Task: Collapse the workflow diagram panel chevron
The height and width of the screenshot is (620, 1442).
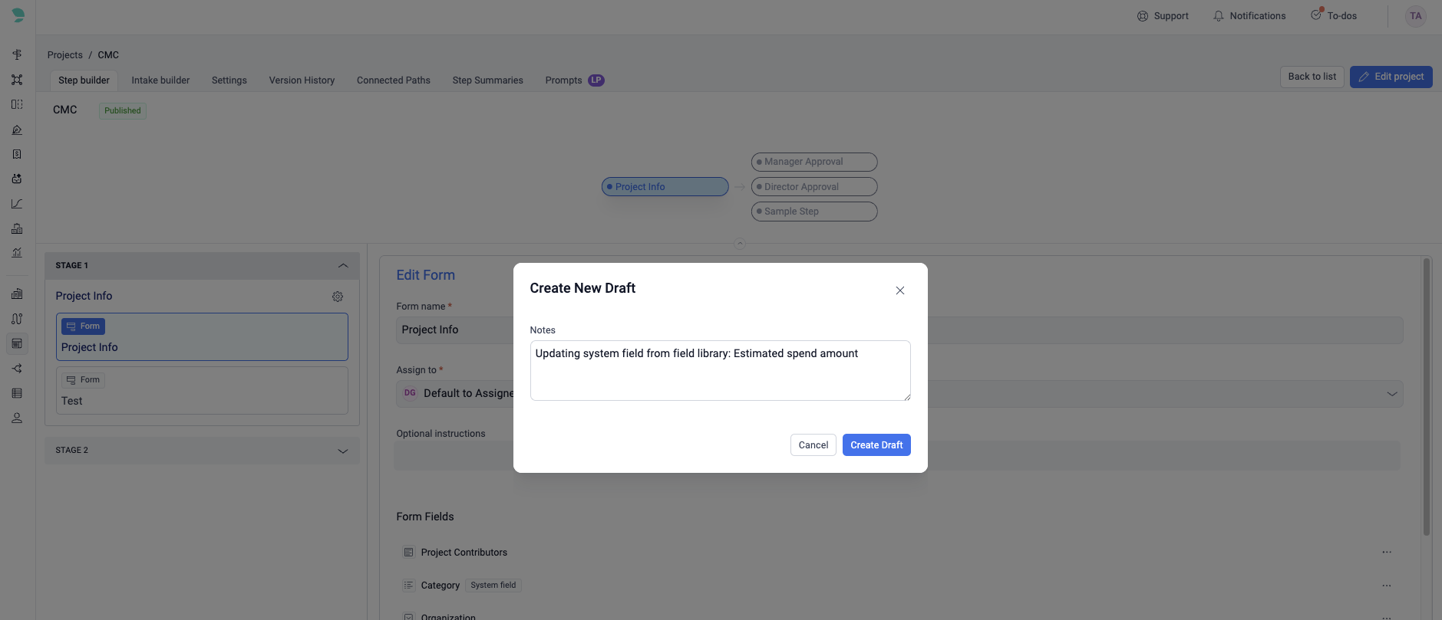Action: click(740, 244)
